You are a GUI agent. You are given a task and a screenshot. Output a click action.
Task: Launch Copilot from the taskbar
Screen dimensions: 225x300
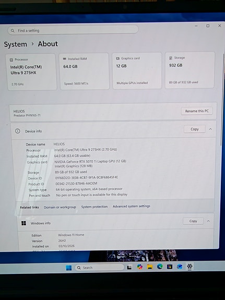(140, 267)
